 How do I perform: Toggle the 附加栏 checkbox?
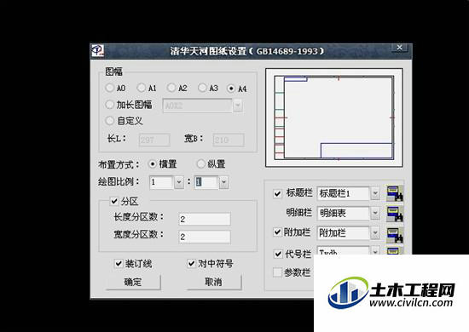[278, 232]
